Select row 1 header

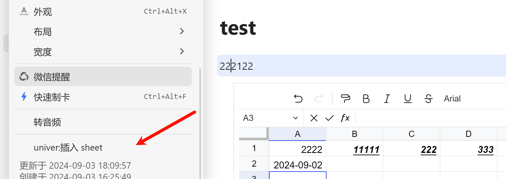tap(254, 148)
